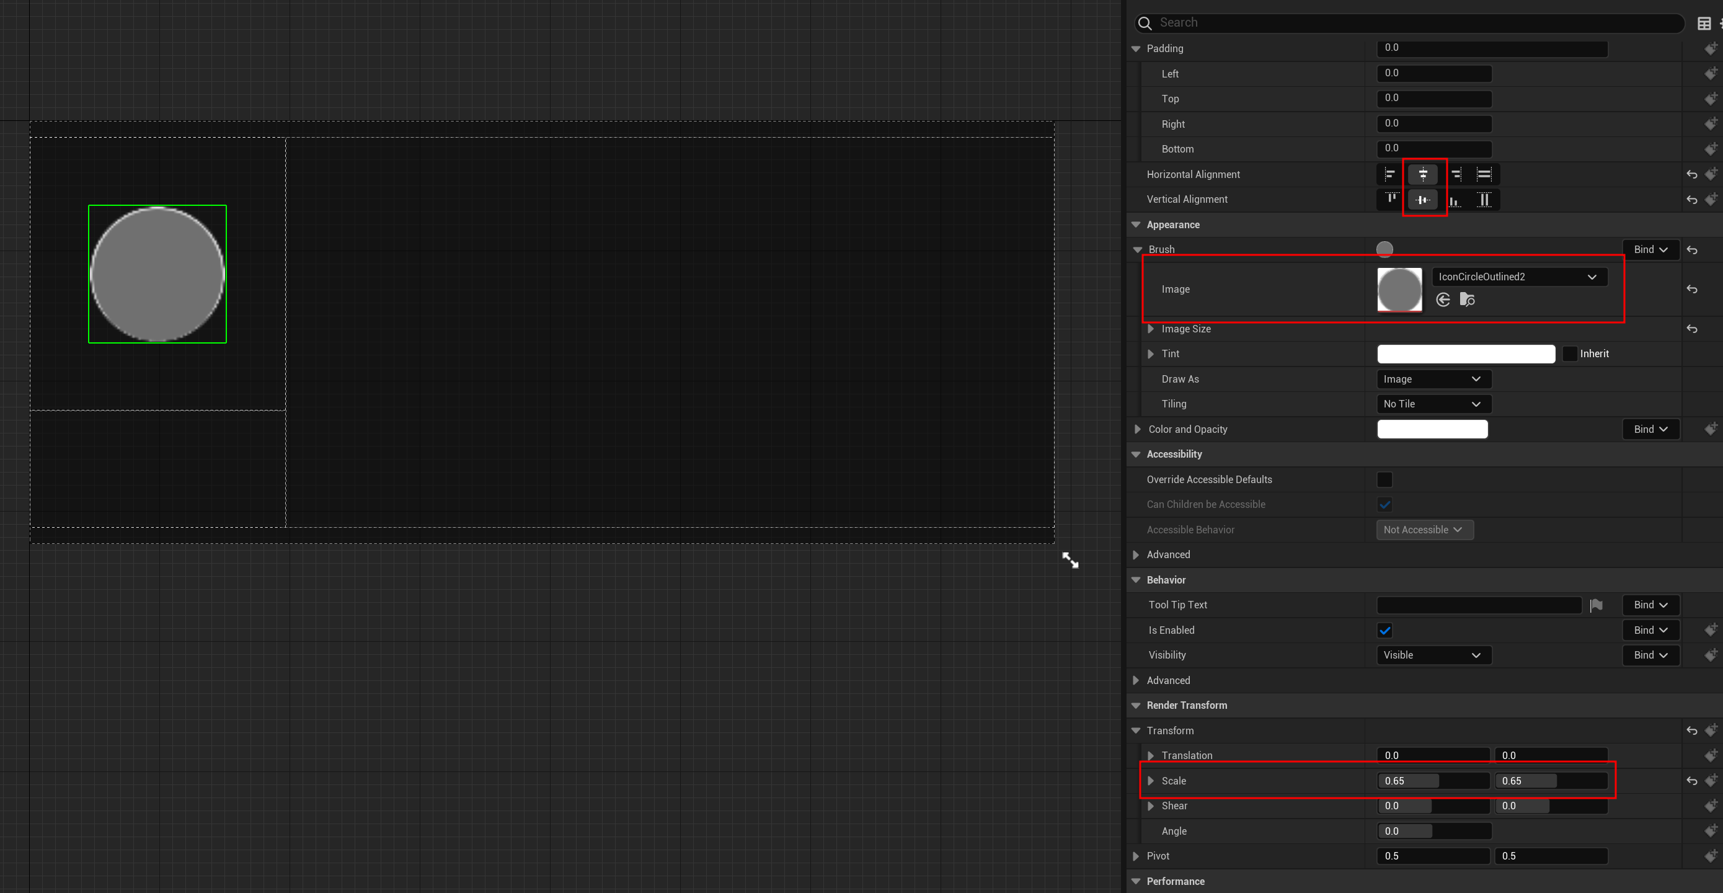This screenshot has height=893, width=1723.
Task: Align horizontally to the right
Action: click(x=1455, y=175)
